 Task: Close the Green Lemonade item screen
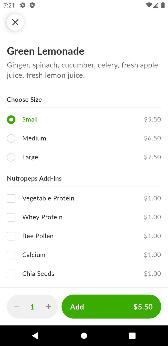15,22
